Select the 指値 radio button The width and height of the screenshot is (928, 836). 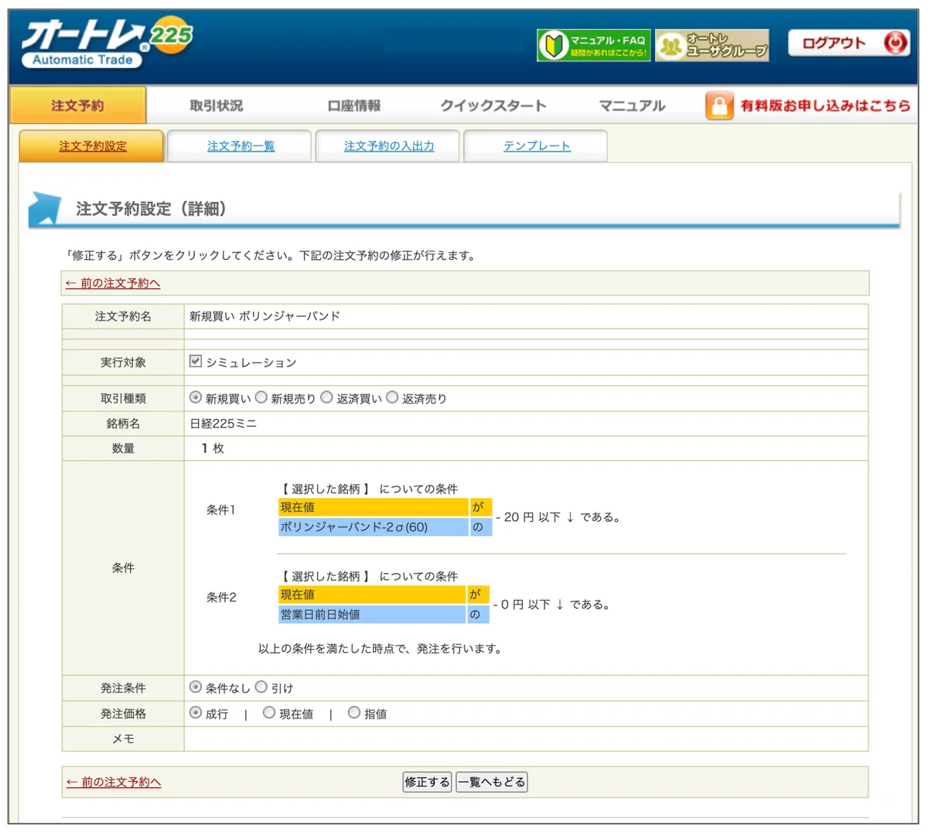tap(354, 713)
